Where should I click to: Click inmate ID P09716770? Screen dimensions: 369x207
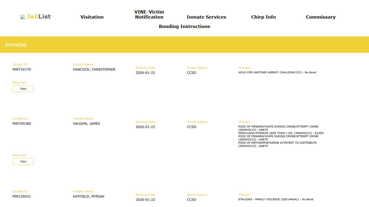pyautogui.click(x=22, y=70)
